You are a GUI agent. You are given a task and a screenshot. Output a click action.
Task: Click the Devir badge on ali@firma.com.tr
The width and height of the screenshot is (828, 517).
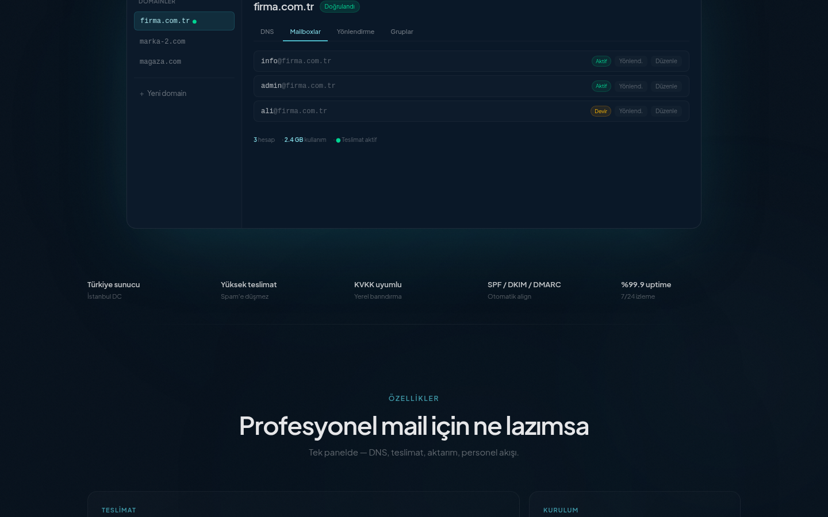coord(601,111)
